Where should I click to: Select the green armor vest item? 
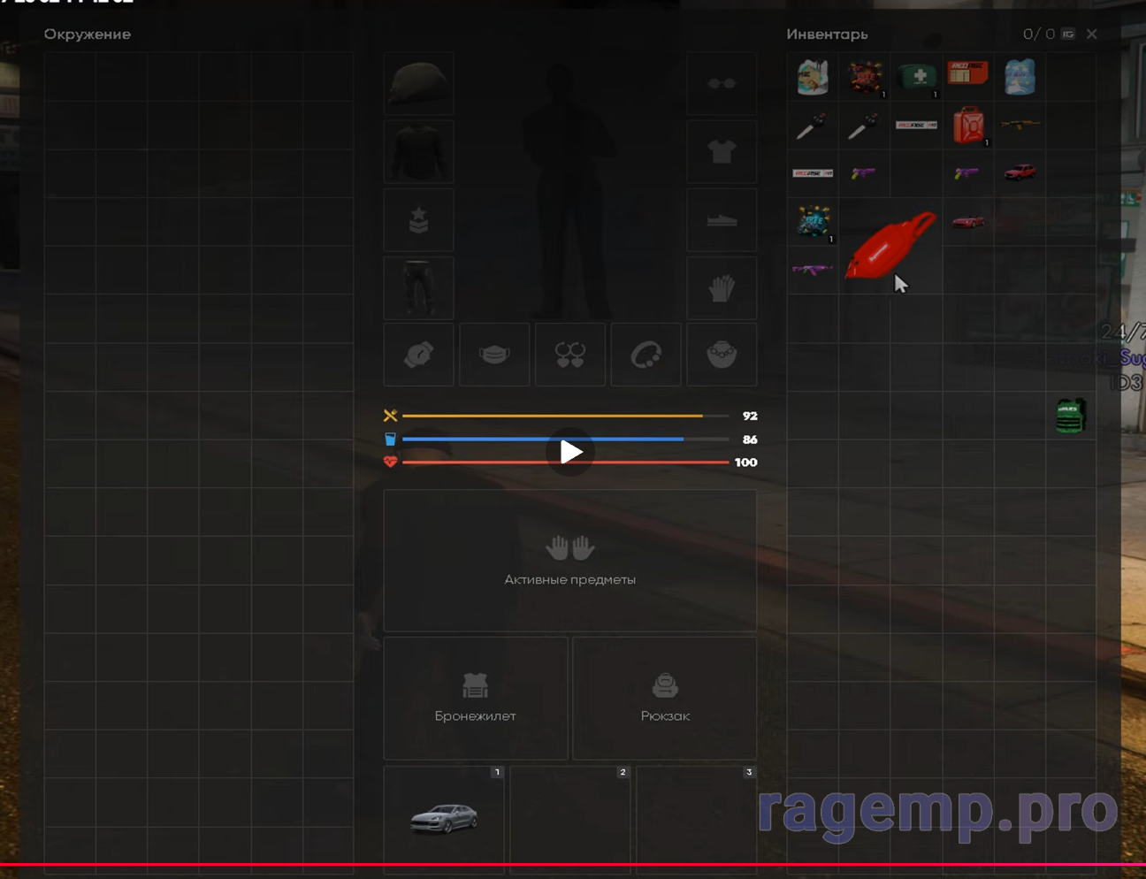click(1070, 416)
